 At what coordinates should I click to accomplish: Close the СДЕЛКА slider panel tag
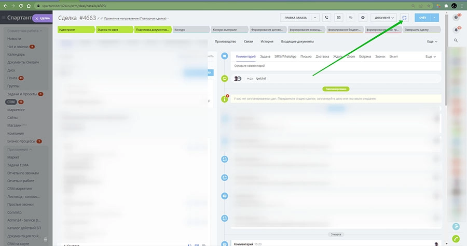point(36,18)
